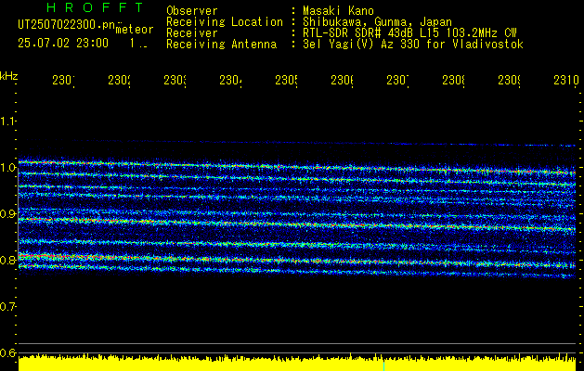Select the file name UT2507022300.pn
The image size is (584, 371).
67,24
